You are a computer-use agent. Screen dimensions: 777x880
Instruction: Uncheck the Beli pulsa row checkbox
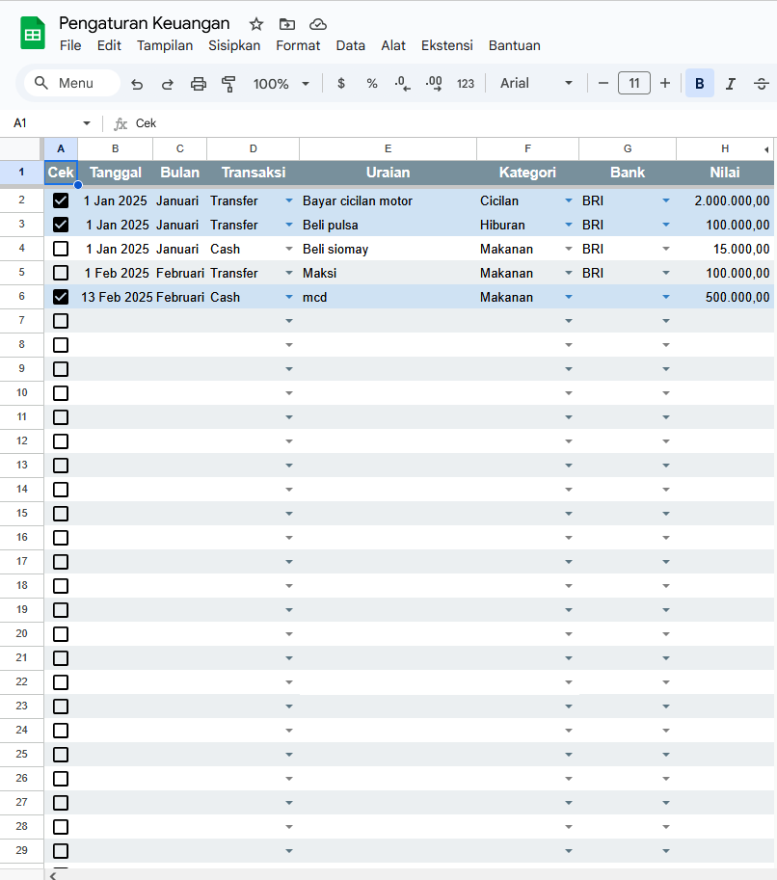61,225
